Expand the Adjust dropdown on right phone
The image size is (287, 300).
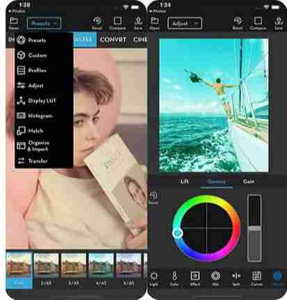click(x=185, y=24)
